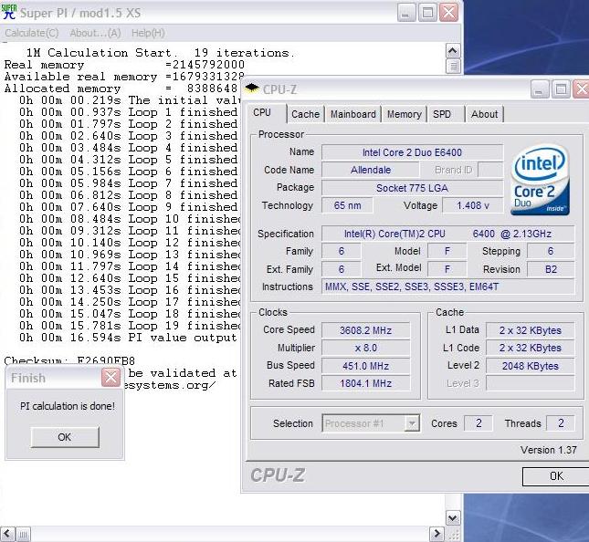Screen dimensions: 589x542
Task: Click the Specification field showing 6400 @ 2.13GHz
Action: pos(448,234)
